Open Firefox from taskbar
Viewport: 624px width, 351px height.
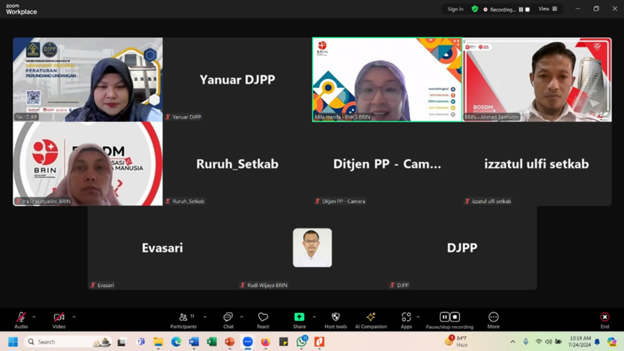tap(266, 342)
